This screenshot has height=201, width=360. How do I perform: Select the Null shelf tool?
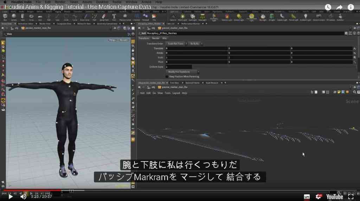pyautogui.click(x=49, y=17)
